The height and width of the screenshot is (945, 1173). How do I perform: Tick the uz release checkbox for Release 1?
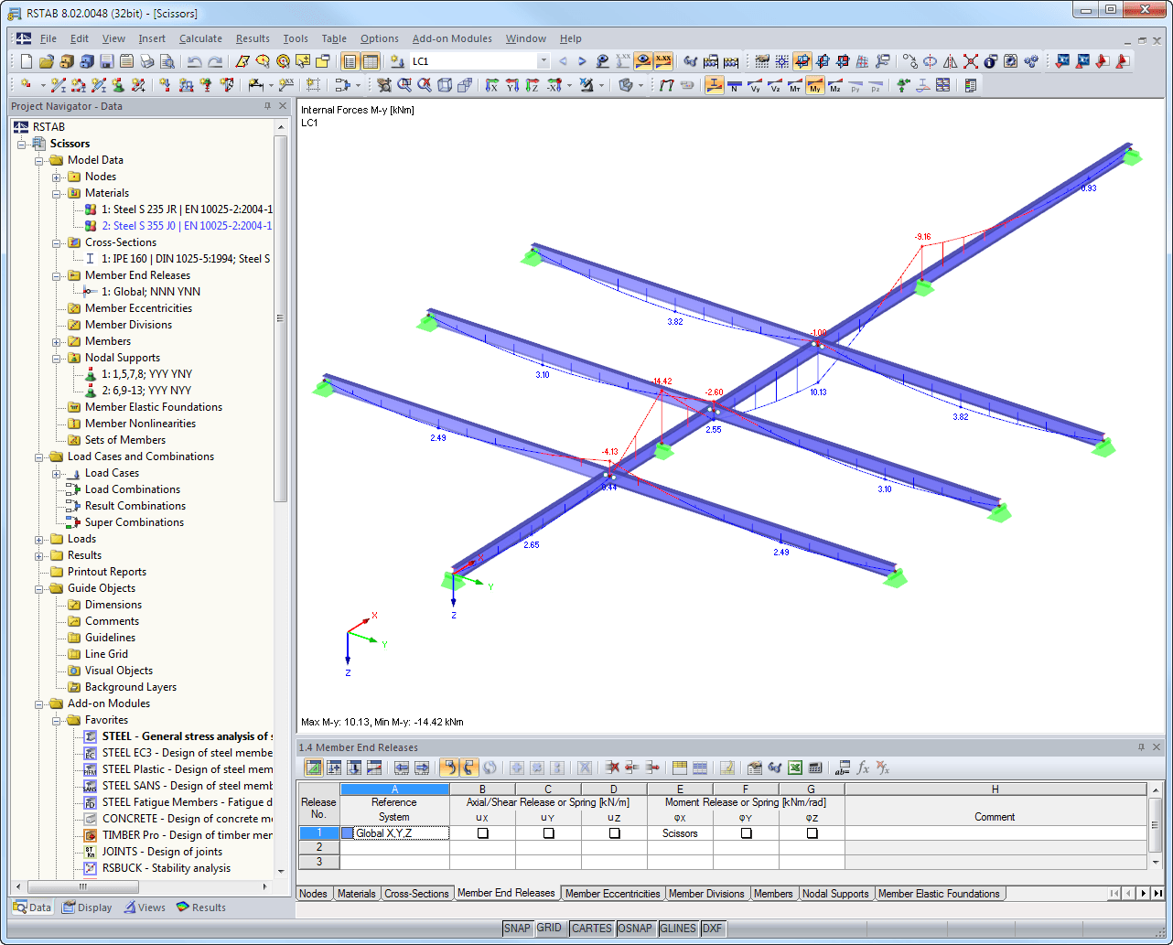613,833
